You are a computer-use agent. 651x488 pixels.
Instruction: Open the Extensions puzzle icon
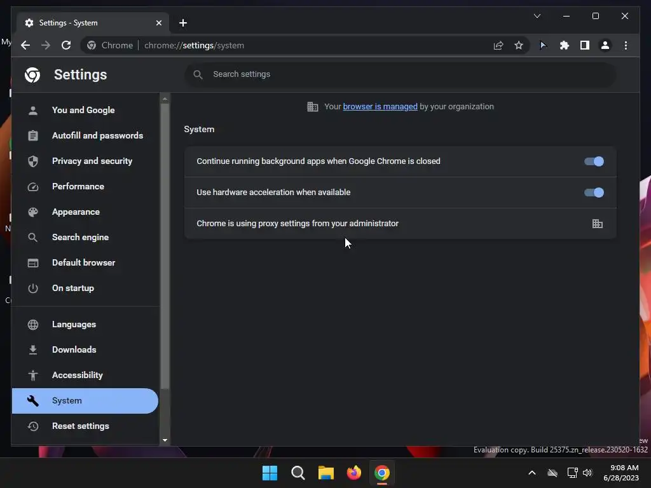[x=565, y=45]
